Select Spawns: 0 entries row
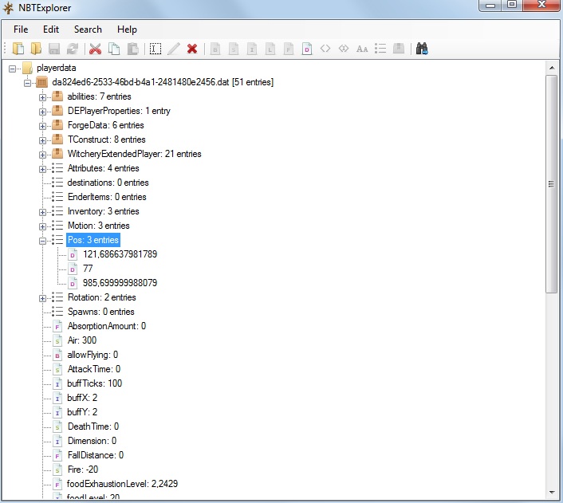This screenshot has width=563, height=503. [101, 312]
